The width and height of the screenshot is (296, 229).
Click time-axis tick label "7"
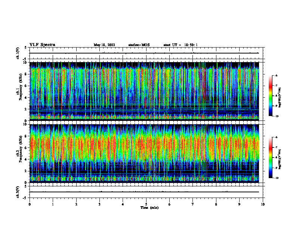(x=193, y=204)
